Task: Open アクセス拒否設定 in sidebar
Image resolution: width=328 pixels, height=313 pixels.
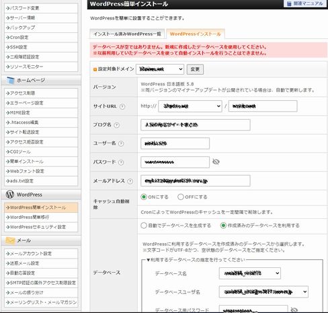Action: pyautogui.click(x=41, y=142)
